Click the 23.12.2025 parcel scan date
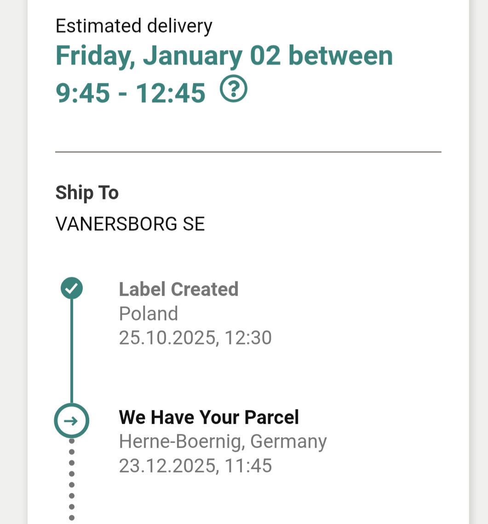This screenshot has width=488, height=524. (167, 466)
